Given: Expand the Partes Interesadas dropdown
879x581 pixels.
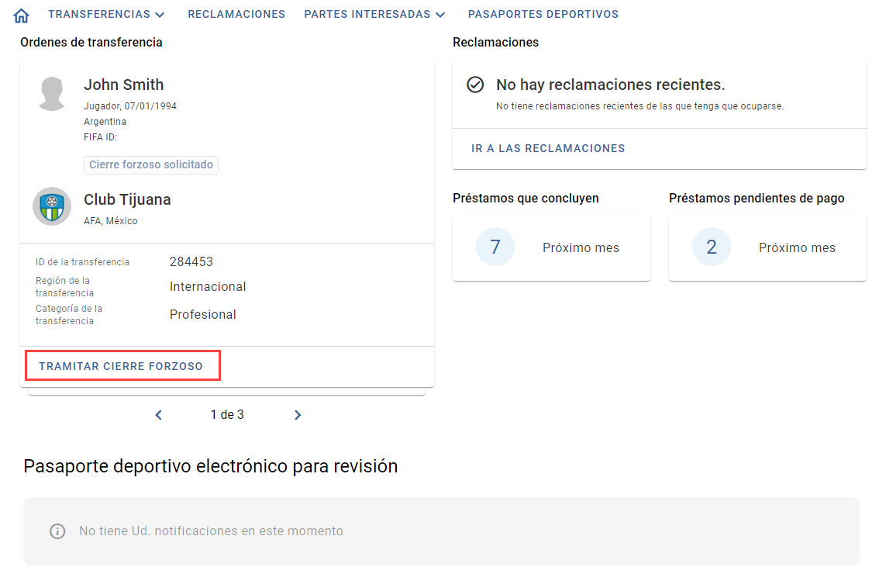Looking at the screenshot, I should point(374,15).
